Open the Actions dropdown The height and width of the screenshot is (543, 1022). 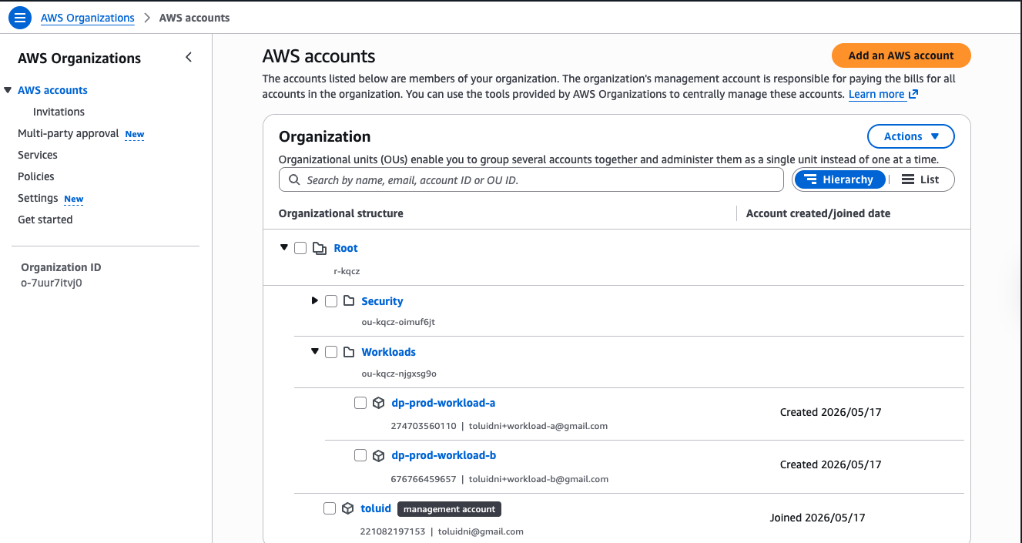(x=911, y=136)
